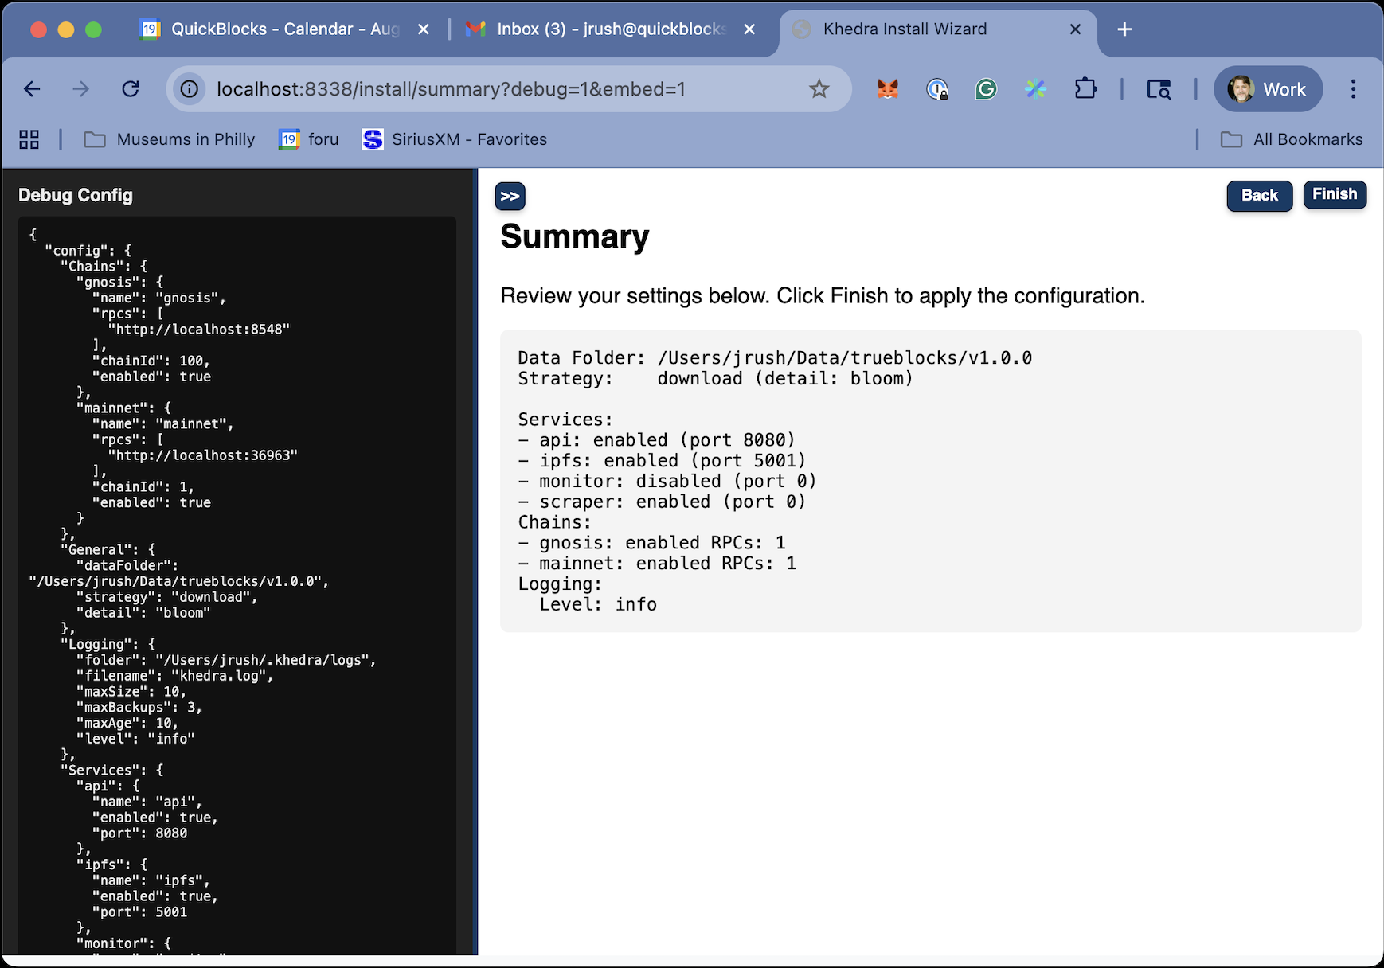Open Museums in Philly bookmark folder
Viewport: 1384px width, 968px height.
point(170,140)
